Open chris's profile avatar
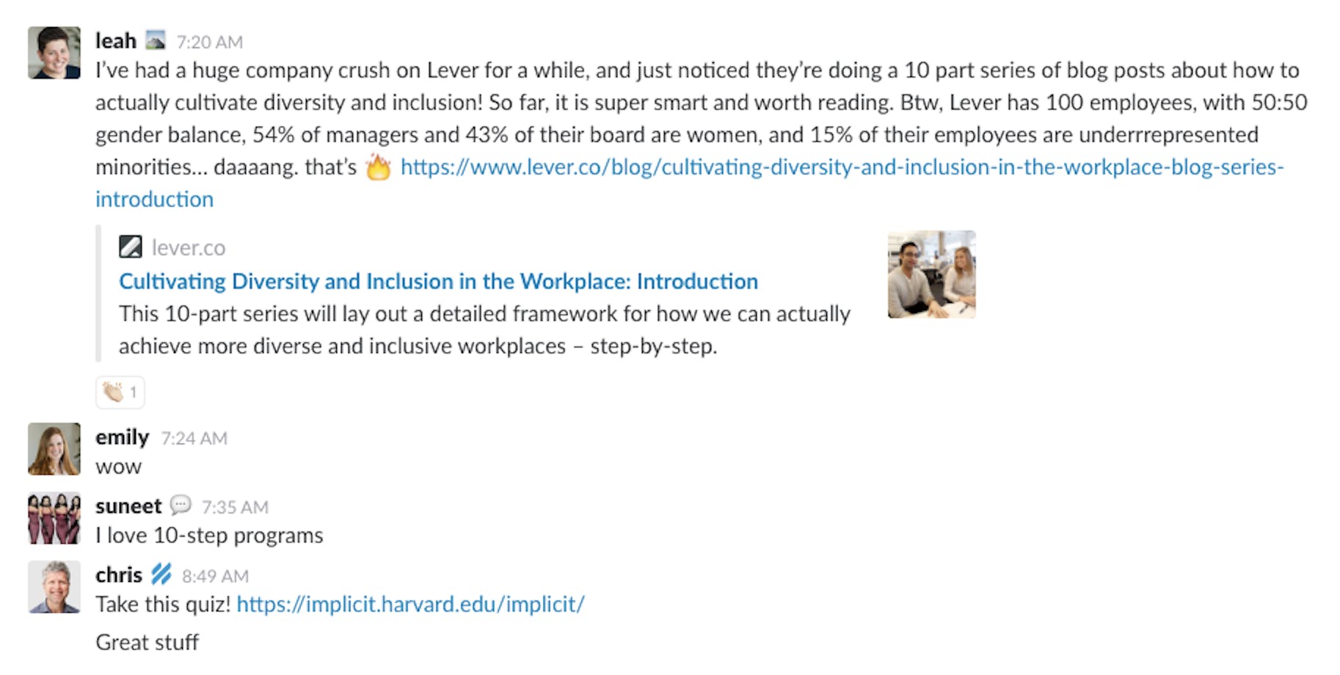Viewport: 1340px width, 675px height. coord(54,587)
